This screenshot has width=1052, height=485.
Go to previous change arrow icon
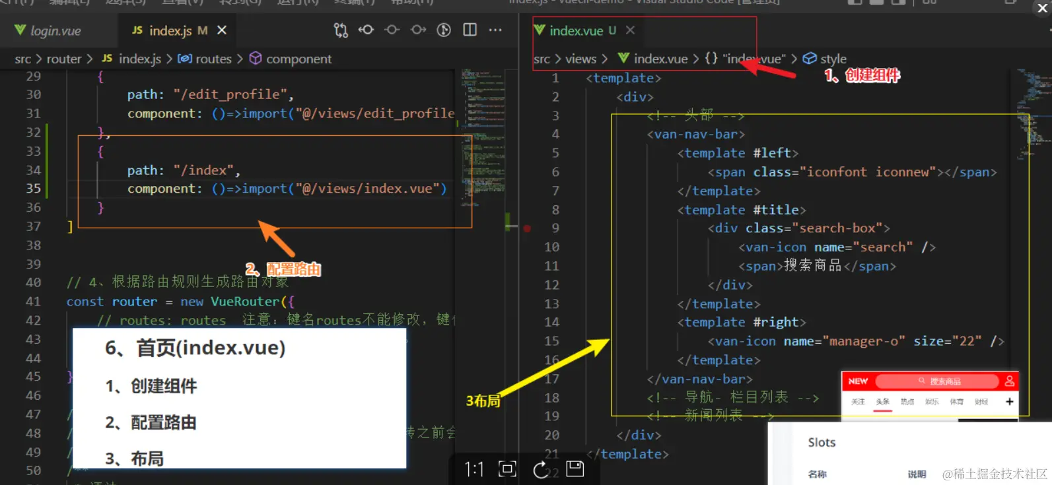tap(366, 30)
